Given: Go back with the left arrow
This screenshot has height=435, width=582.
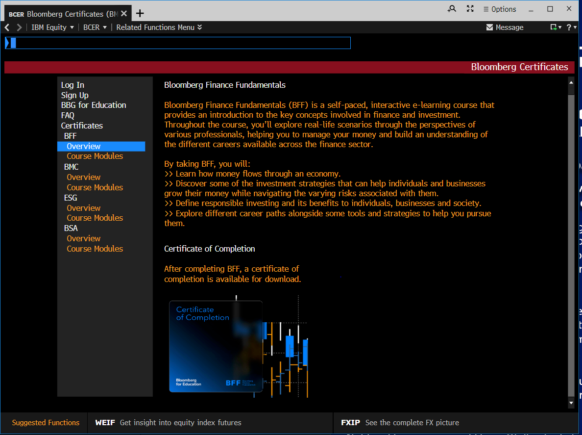Looking at the screenshot, I should 7,27.
